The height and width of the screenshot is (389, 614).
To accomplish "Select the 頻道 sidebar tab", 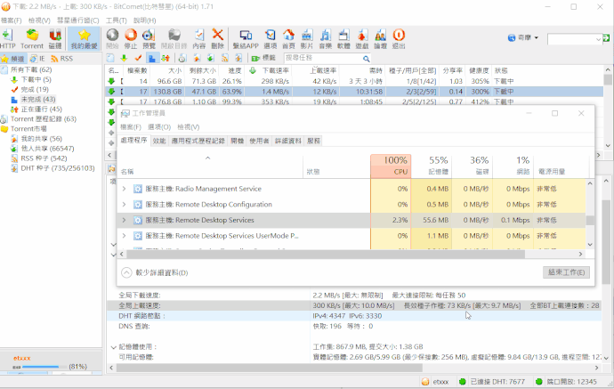I will click(x=13, y=59).
